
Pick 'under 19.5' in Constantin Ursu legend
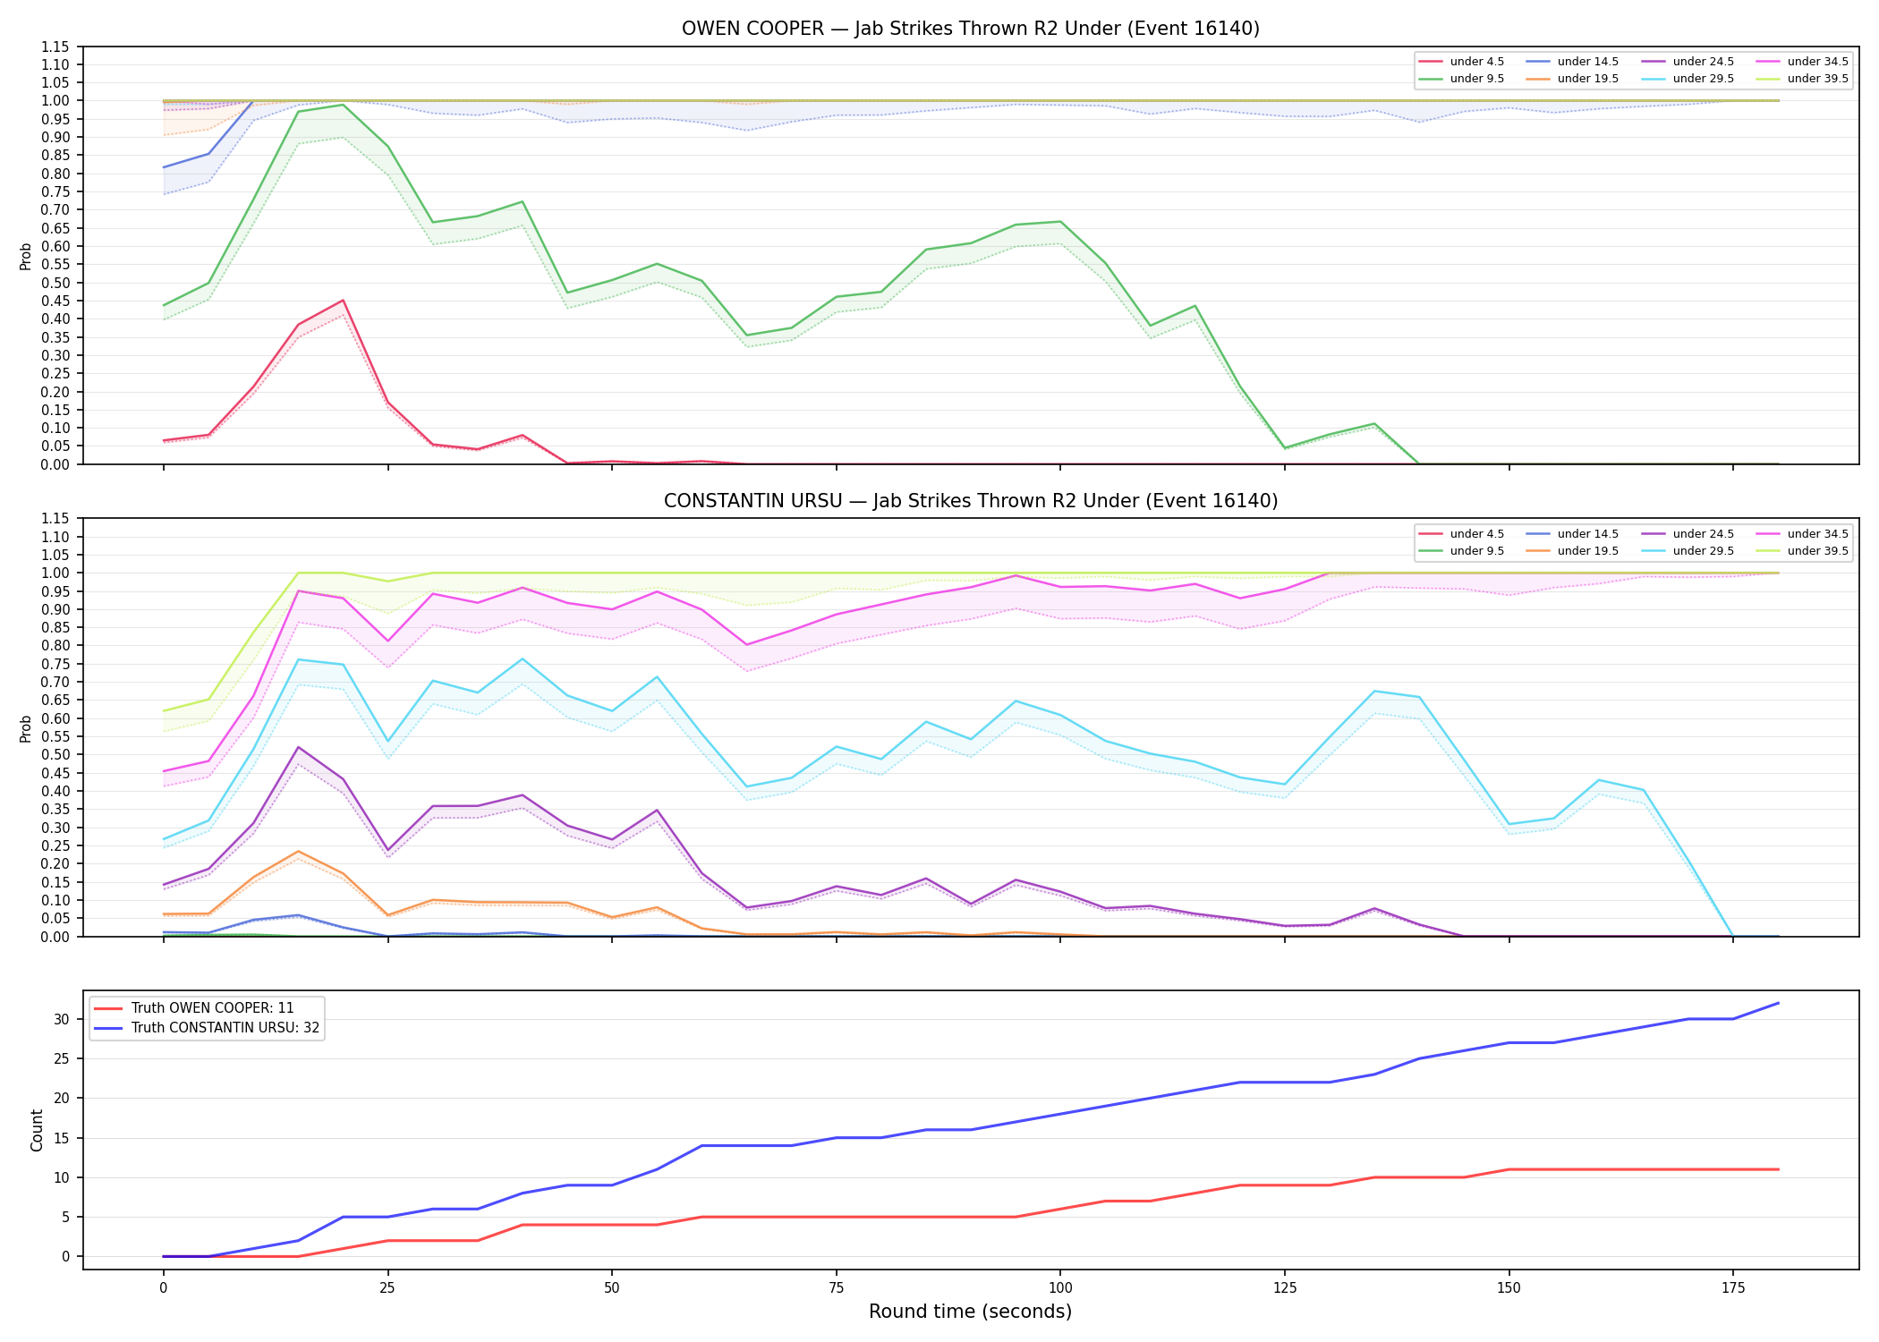click(1572, 551)
